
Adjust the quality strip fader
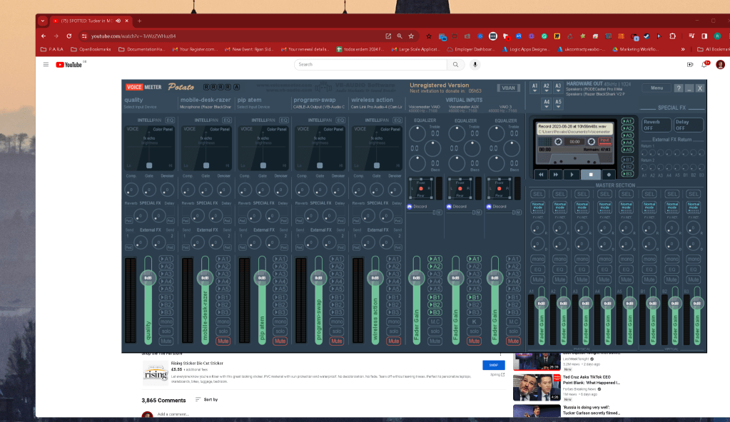[x=148, y=278]
